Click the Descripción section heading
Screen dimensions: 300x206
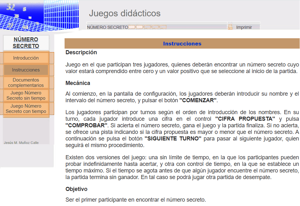(81, 52)
